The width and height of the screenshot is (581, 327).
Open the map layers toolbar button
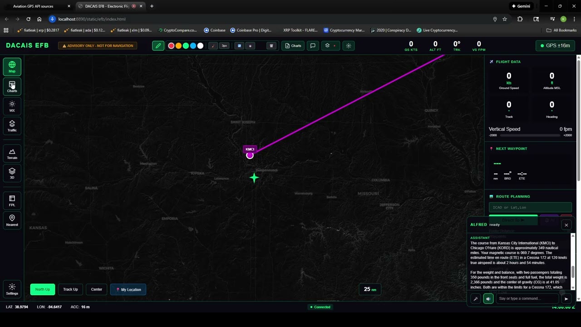click(x=330, y=46)
